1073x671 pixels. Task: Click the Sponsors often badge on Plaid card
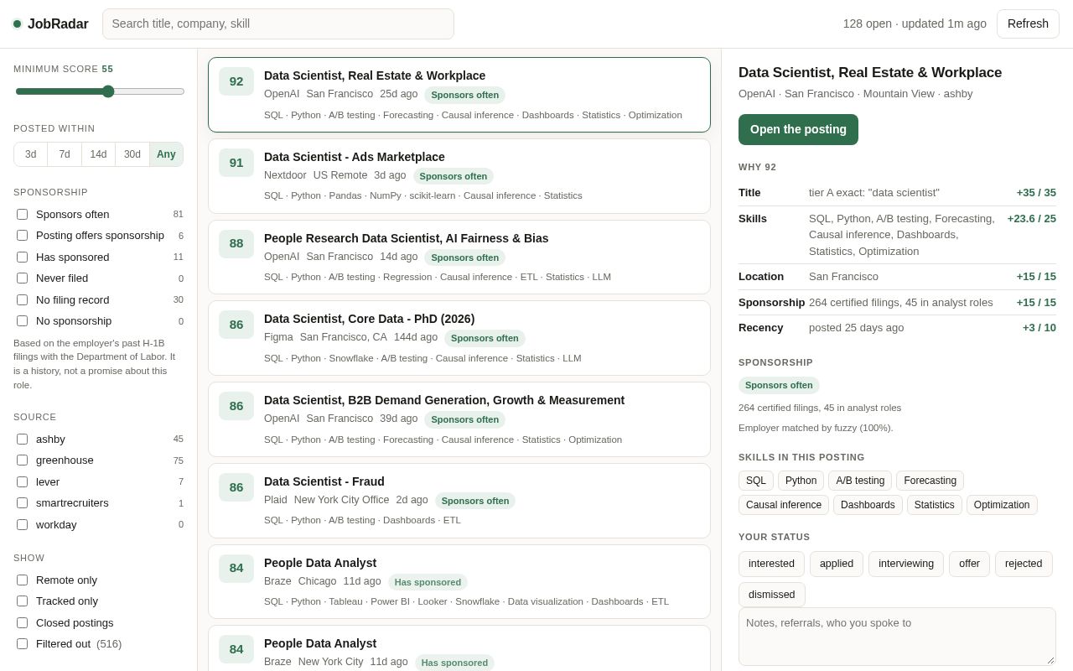(475, 501)
